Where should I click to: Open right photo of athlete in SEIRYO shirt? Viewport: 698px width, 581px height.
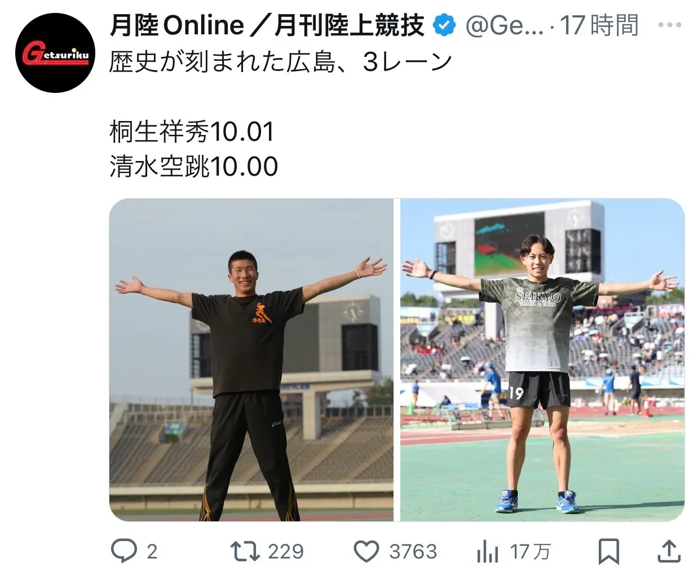pos(542,360)
